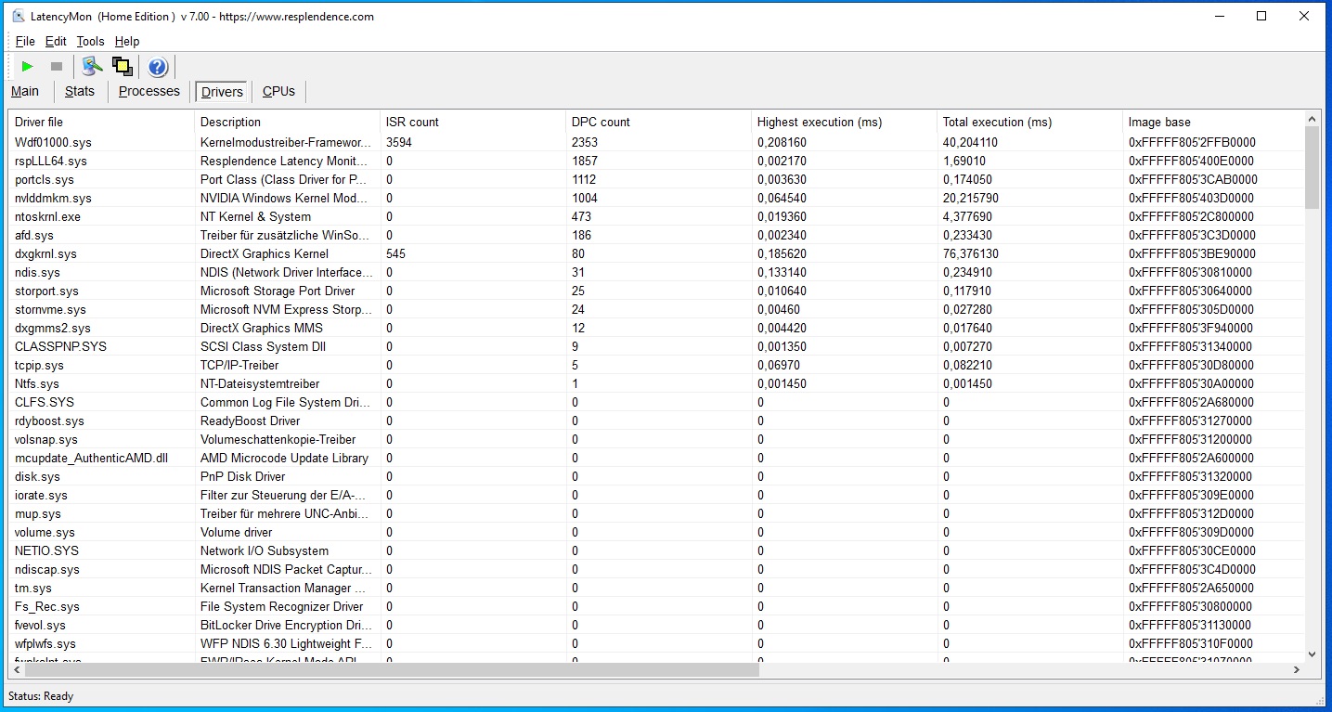1332x712 pixels.
Task: Click the LatencyMon app icon in the title bar
Action: [x=19, y=16]
